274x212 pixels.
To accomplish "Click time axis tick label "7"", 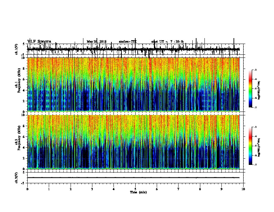I will [179, 189].
